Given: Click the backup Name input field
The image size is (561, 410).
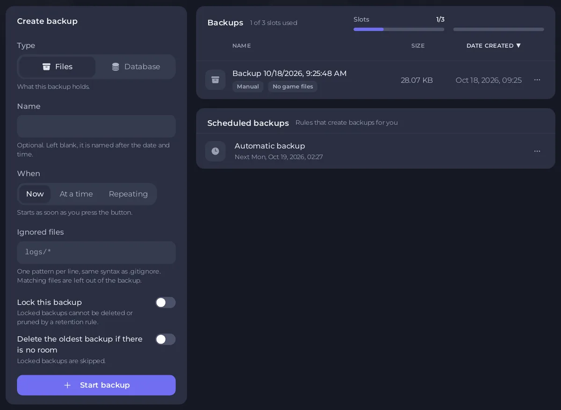Looking at the screenshot, I should click(96, 126).
